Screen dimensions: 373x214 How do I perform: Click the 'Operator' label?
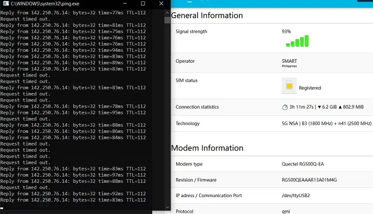click(185, 61)
